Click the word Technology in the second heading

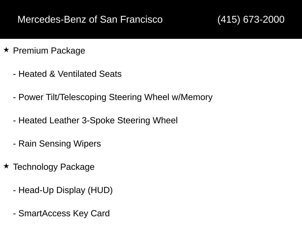pos(35,167)
